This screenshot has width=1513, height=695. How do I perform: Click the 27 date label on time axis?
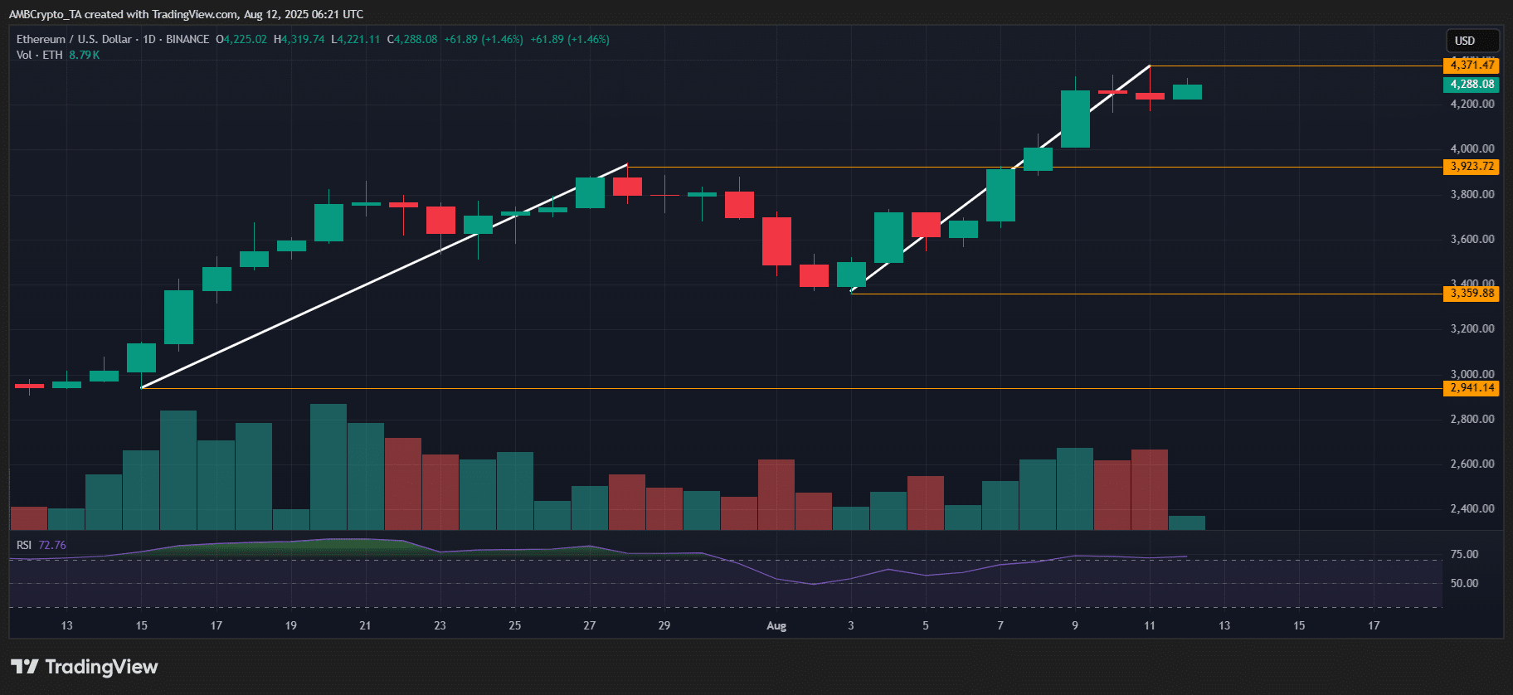click(x=590, y=625)
